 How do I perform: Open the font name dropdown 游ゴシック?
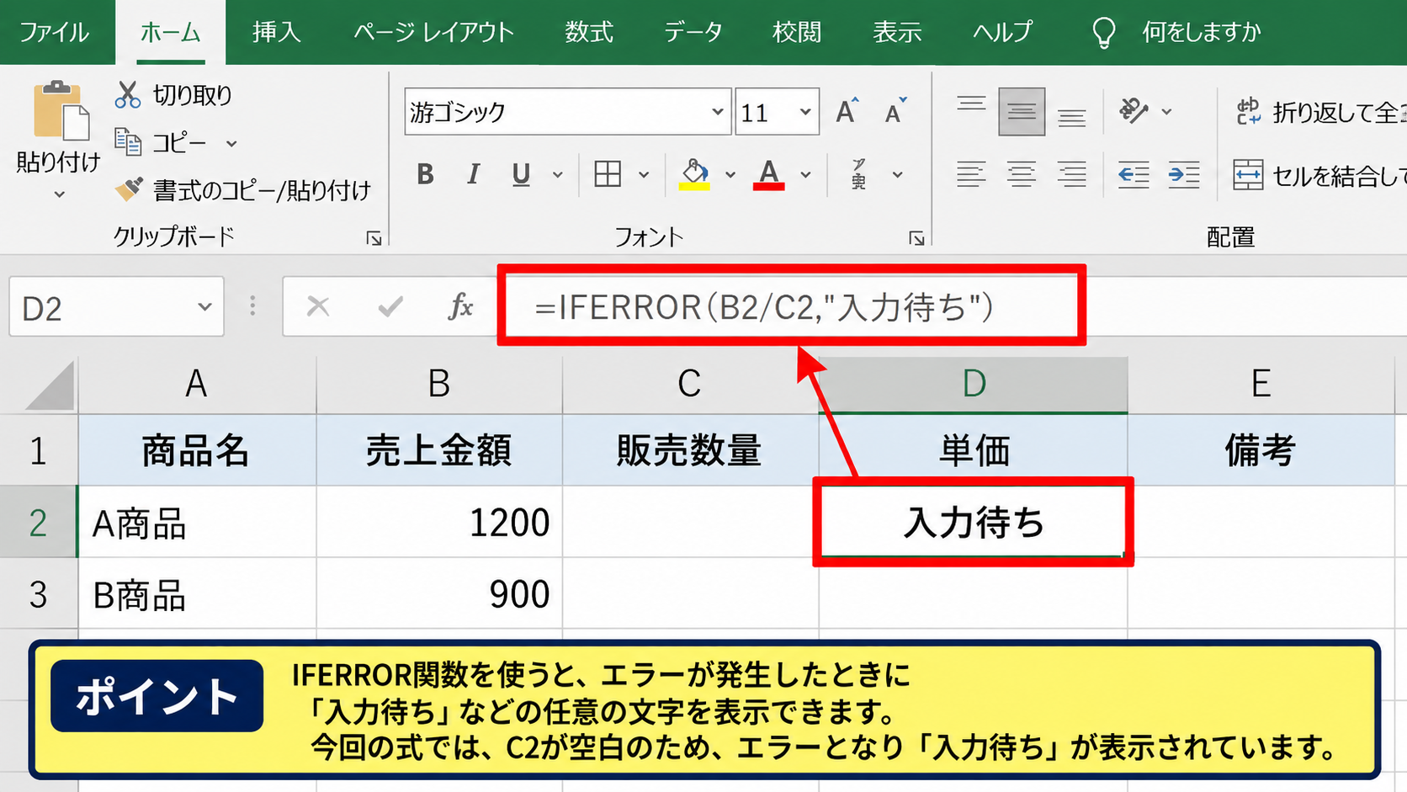pos(717,111)
